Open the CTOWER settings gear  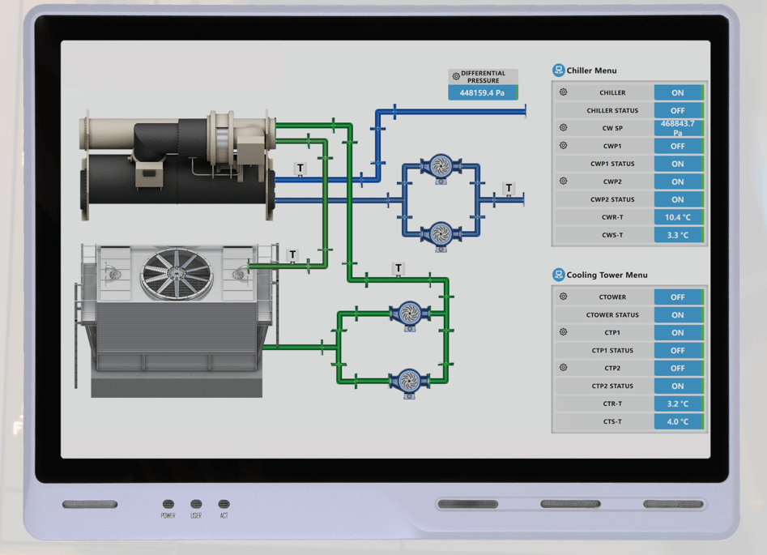pos(565,297)
